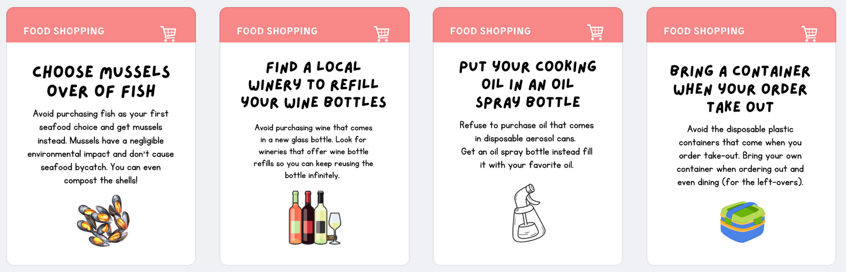The height and width of the screenshot is (272, 846).
Task: Select Food Shopping label on cooking oil card
Action: click(x=490, y=31)
